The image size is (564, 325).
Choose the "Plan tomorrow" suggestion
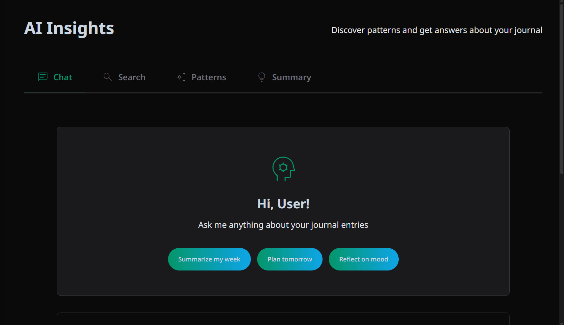tap(289, 259)
